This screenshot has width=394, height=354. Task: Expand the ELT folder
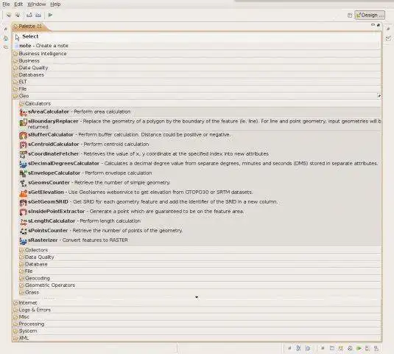[x=197, y=82]
